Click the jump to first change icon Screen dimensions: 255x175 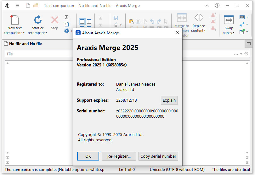(100, 18)
